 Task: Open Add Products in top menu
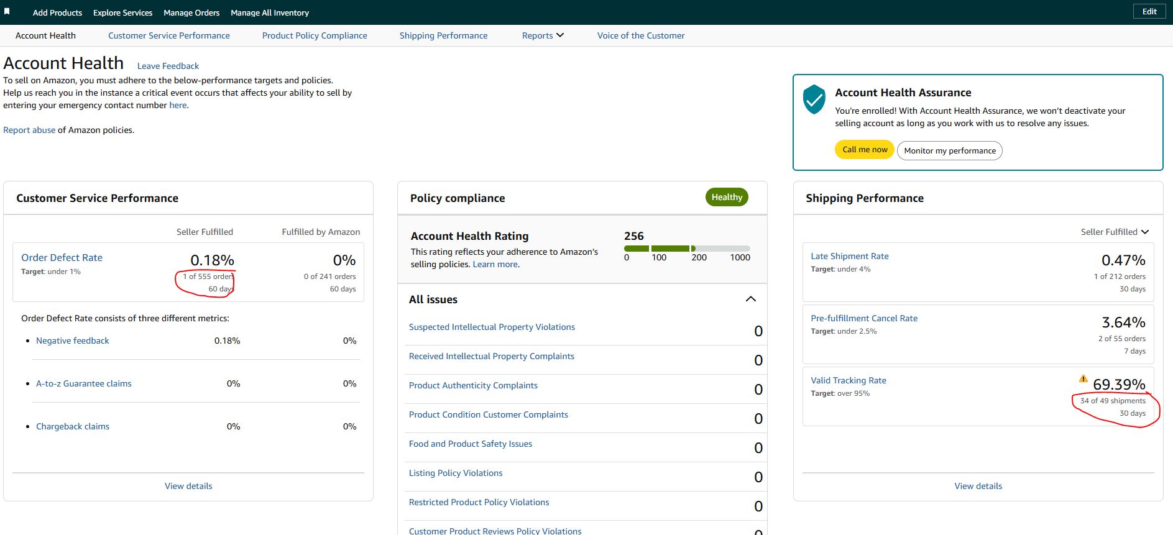pyautogui.click(x=57, y=12)
